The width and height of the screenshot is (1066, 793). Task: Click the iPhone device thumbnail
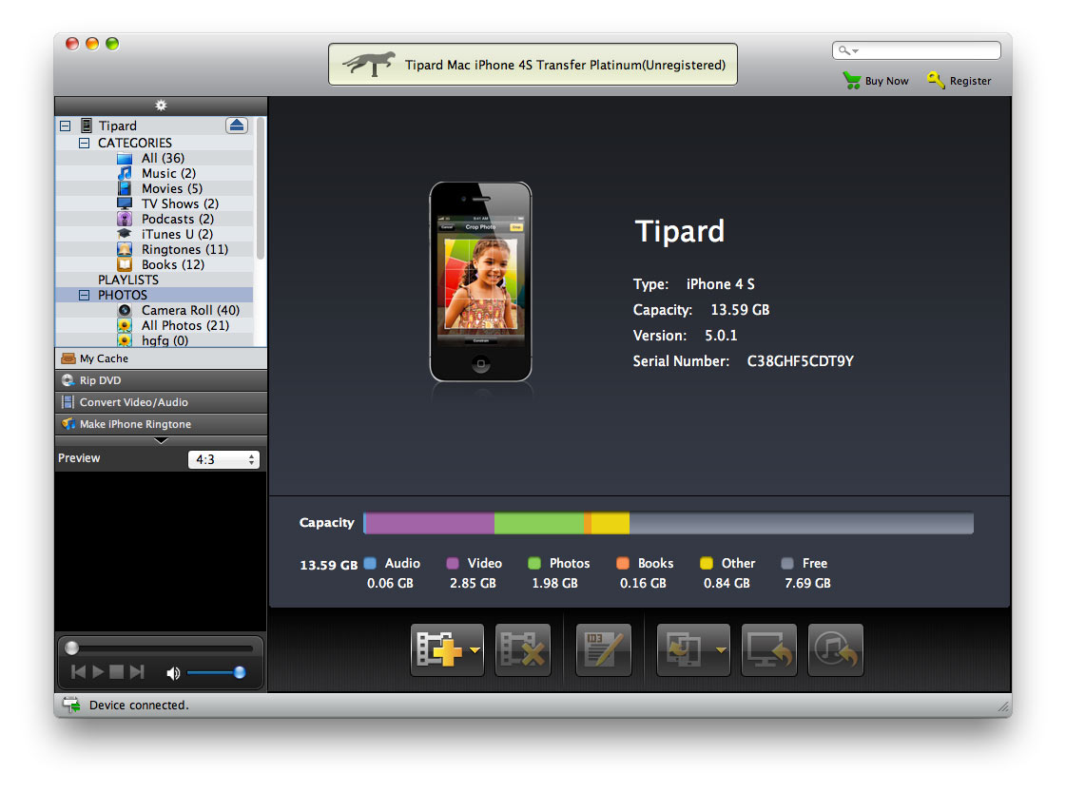[480, 281]
